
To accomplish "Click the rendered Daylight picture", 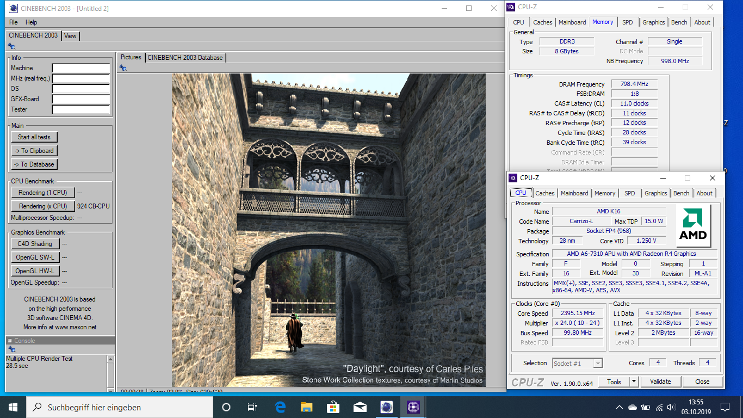I will (329, 230).
